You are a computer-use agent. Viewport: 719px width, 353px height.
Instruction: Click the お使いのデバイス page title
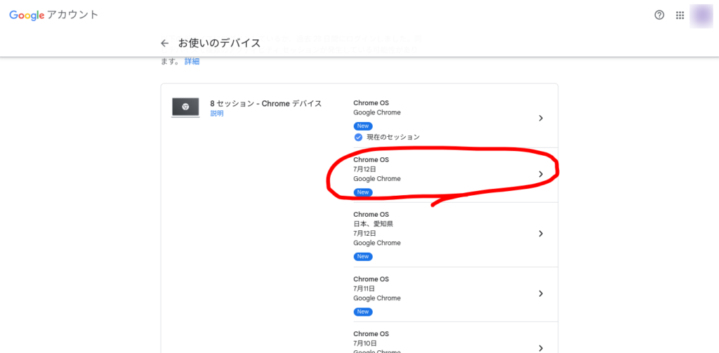pyautogui.click(x=219, y=43)
